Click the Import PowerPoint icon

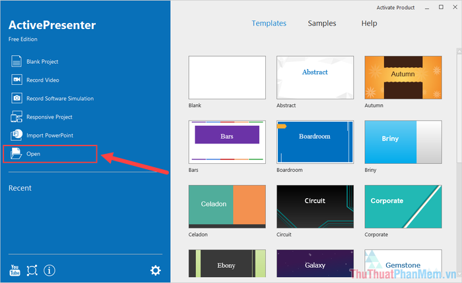click(x=16, y=135)
